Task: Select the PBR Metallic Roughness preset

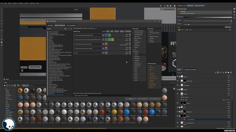Action: click(55, 51)
